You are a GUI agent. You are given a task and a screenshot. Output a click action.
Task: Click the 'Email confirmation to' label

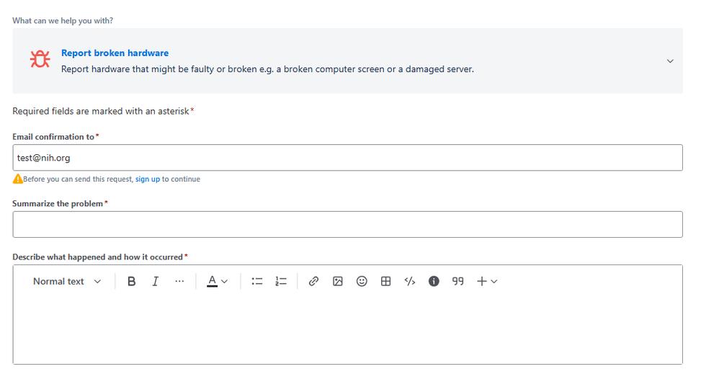pos(53,137)
